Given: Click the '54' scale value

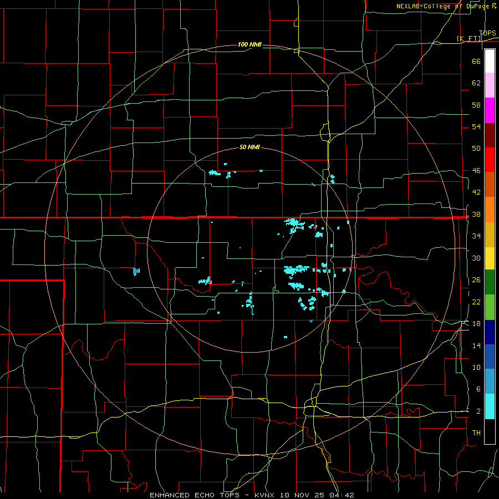Looking at the screenshot, I should tap(476, 126).
